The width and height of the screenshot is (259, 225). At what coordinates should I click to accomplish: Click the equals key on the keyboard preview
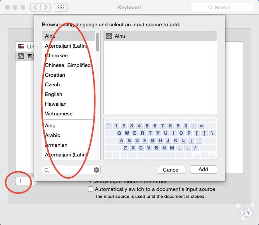[x=201, y=126]
